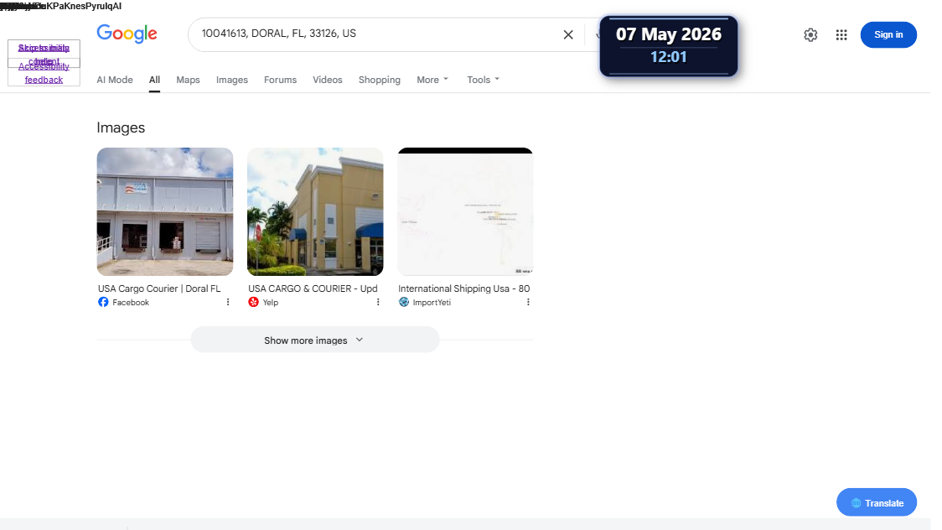Viewport: 942px width, 530px height.
Task: Open the Shopping tab
Action: click(379, 80)
